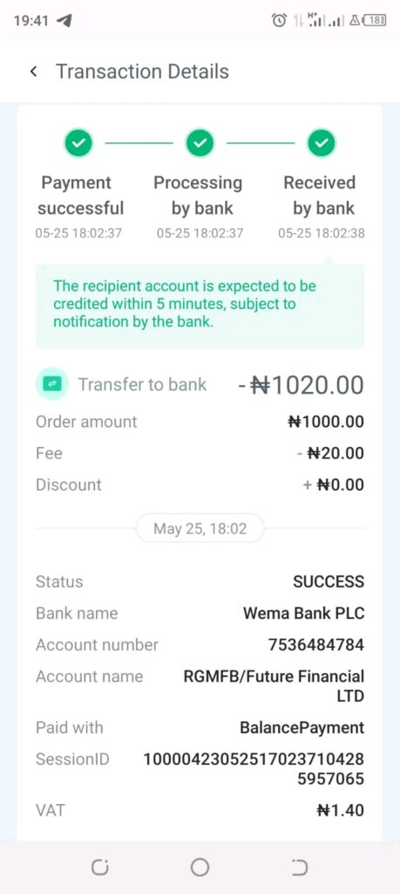Tap the SUCCESS status value

329,581
